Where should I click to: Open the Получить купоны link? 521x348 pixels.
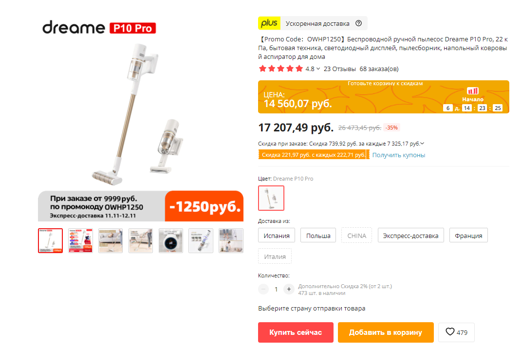coord(398,155)
